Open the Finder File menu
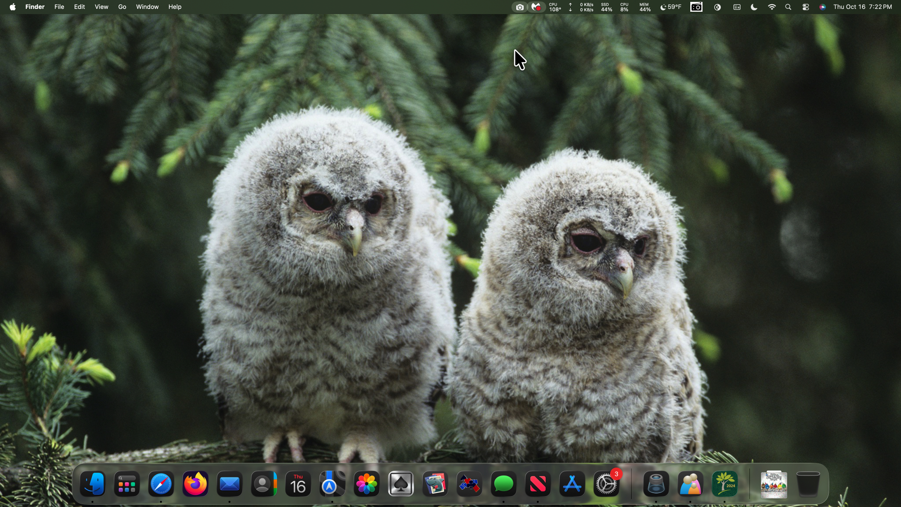Viewport: 901px width, 507px height. click(59, 7)
